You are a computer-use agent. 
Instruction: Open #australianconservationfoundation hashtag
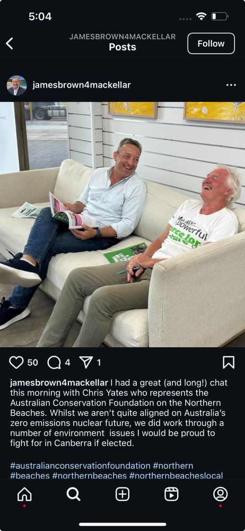pos(80,465)
